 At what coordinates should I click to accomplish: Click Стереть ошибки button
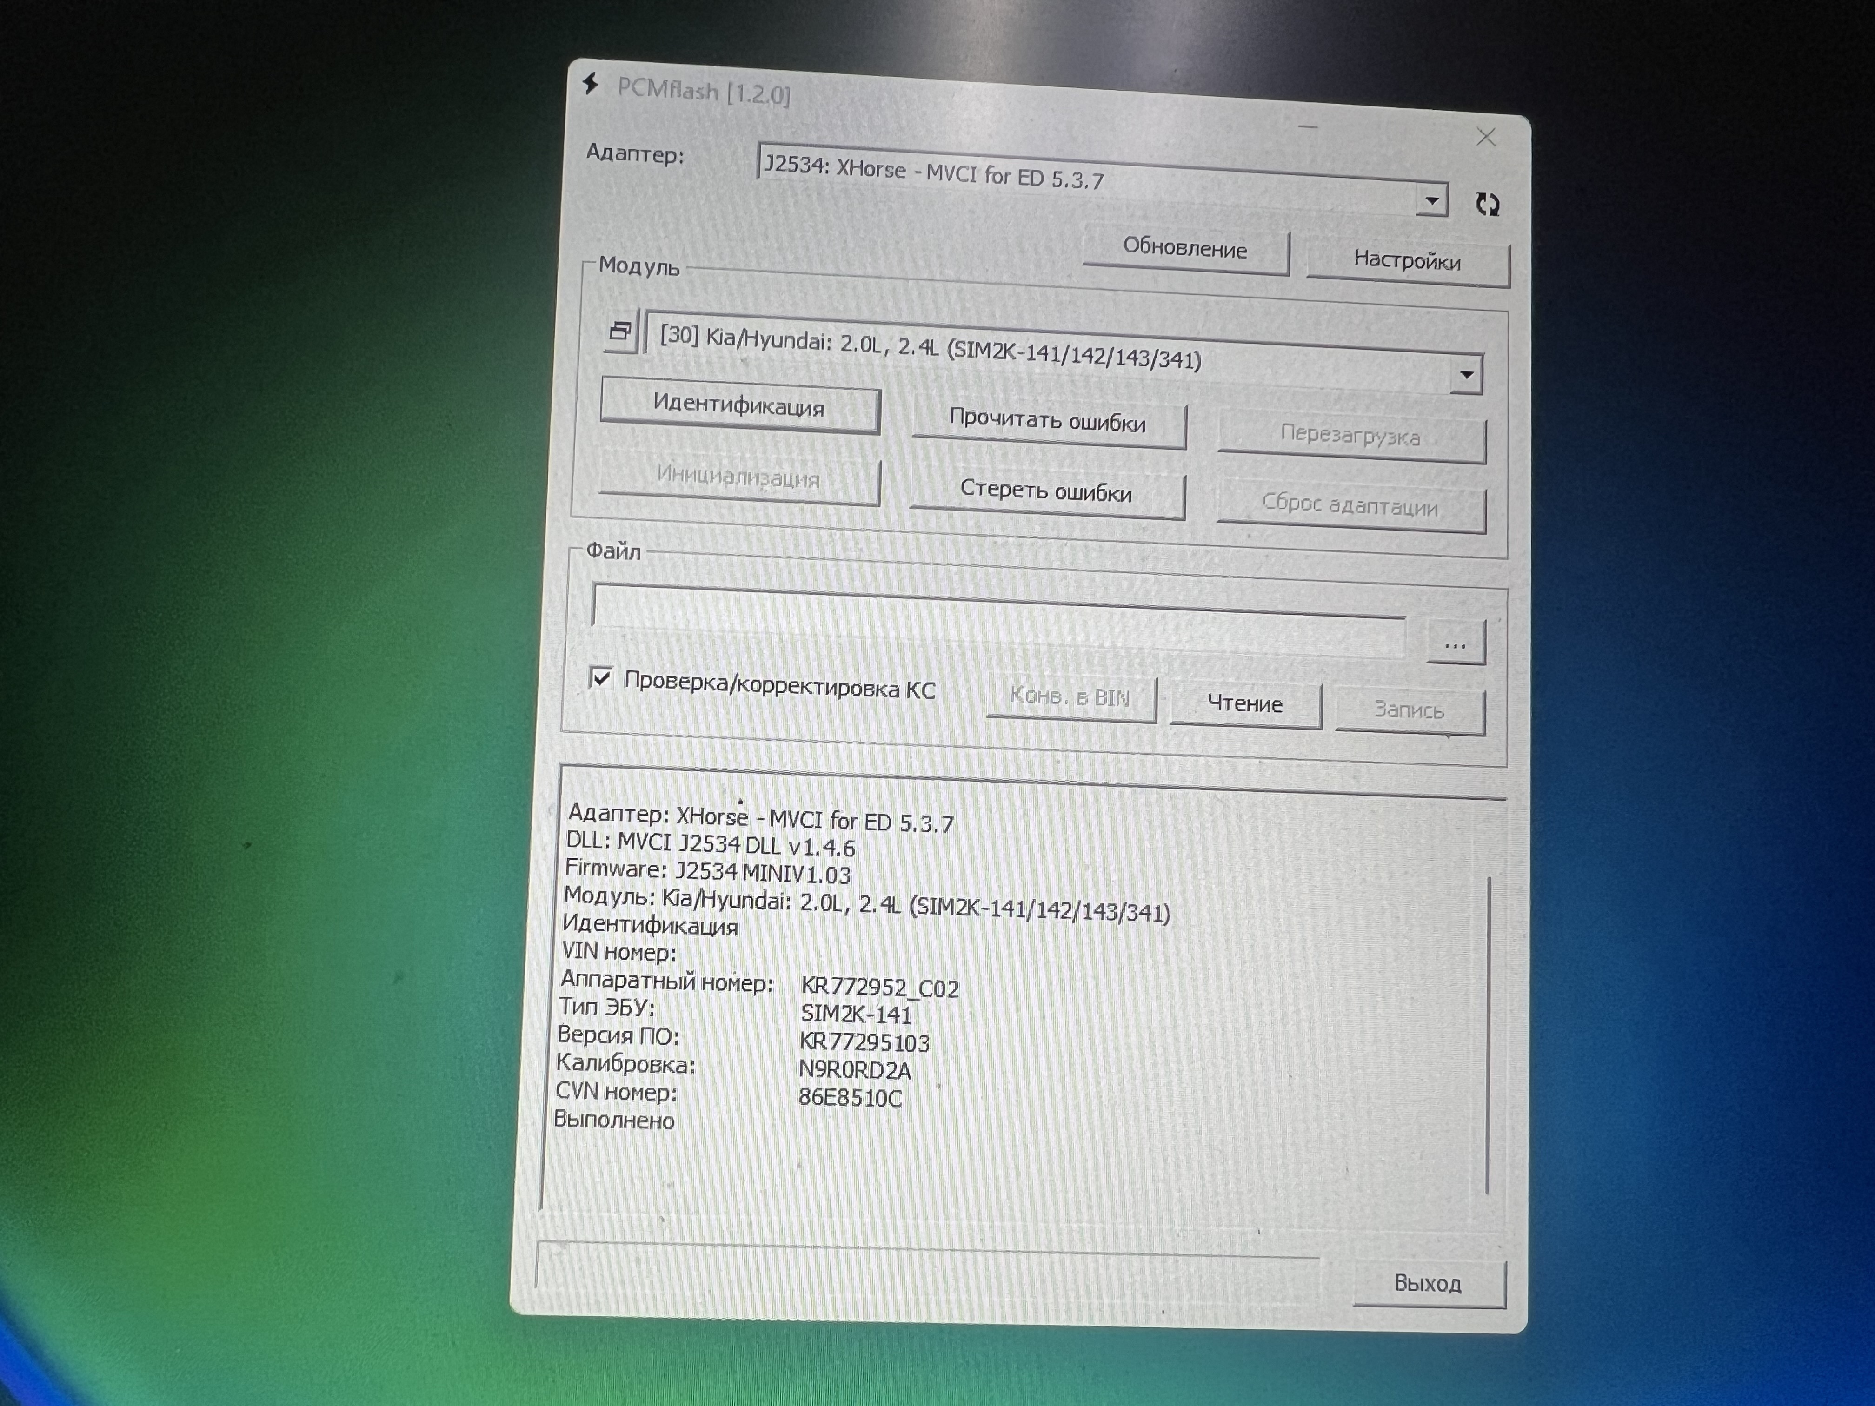coord(1046,491)
